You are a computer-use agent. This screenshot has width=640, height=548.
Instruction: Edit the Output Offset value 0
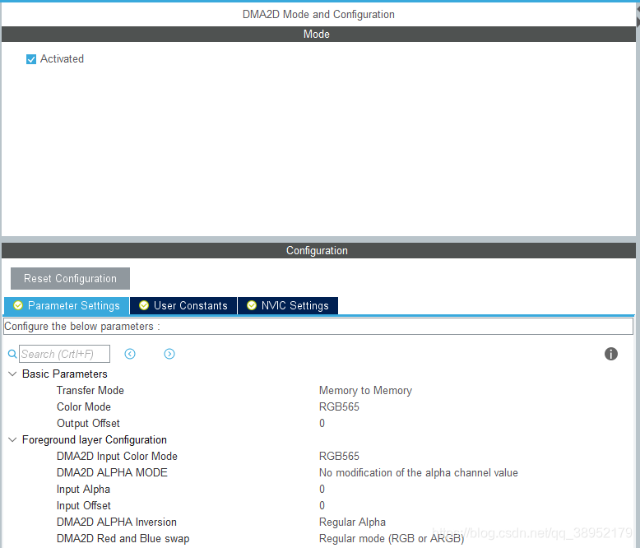pyautogui.click(x=322, y=423)
